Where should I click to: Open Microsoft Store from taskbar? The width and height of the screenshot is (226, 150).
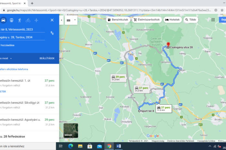(x=90, y=146)
